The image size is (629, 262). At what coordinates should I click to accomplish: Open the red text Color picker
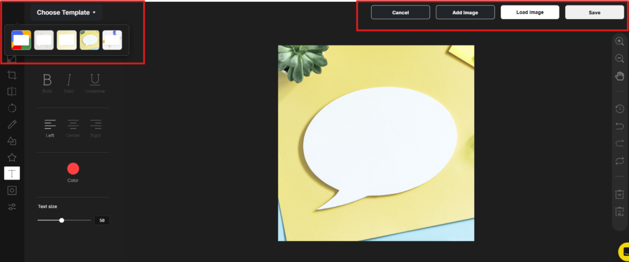click(73, 169)
